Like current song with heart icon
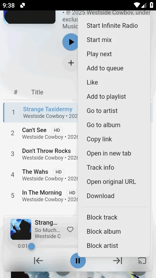 pyautogui.click(x=70, y=229)
